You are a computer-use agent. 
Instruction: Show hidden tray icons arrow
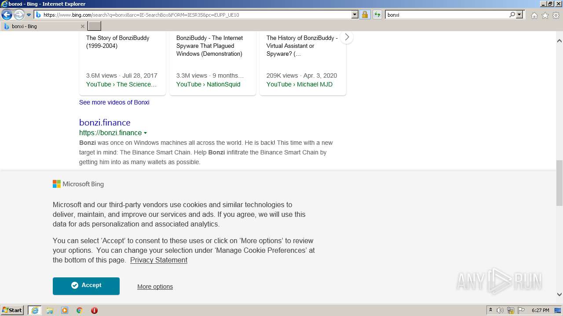(491, 310)
